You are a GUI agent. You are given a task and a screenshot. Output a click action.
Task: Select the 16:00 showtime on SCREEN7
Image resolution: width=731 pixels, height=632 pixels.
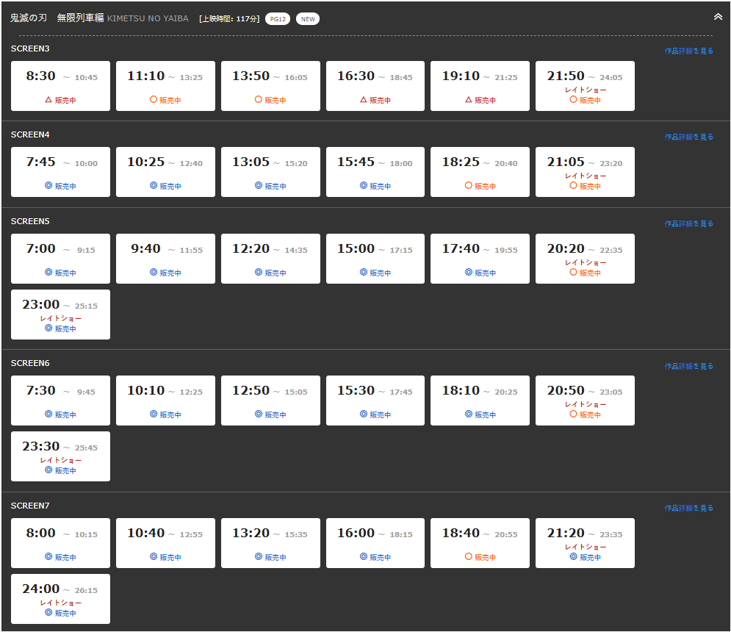click(x=375, y=543)
